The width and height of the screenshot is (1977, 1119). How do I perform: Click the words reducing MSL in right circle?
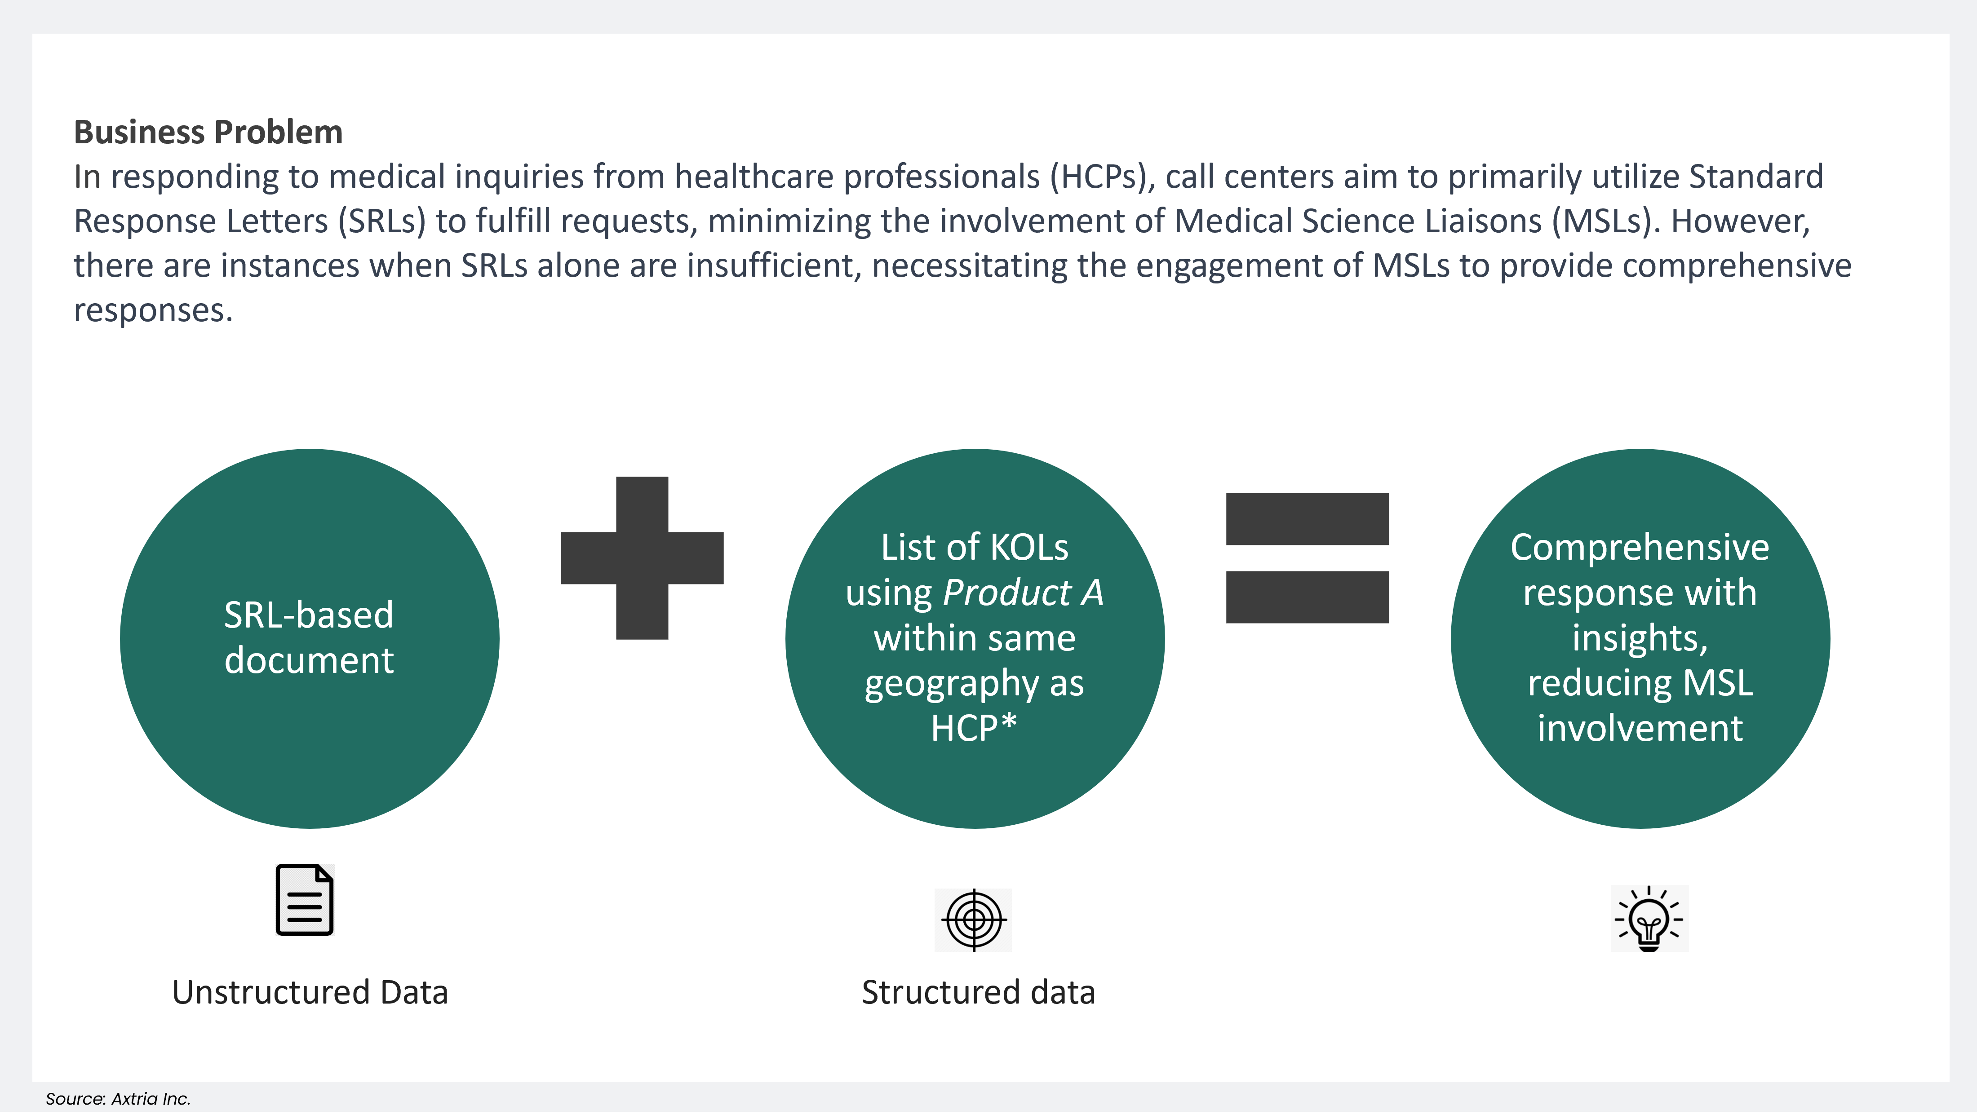[x=1640, y=682]
